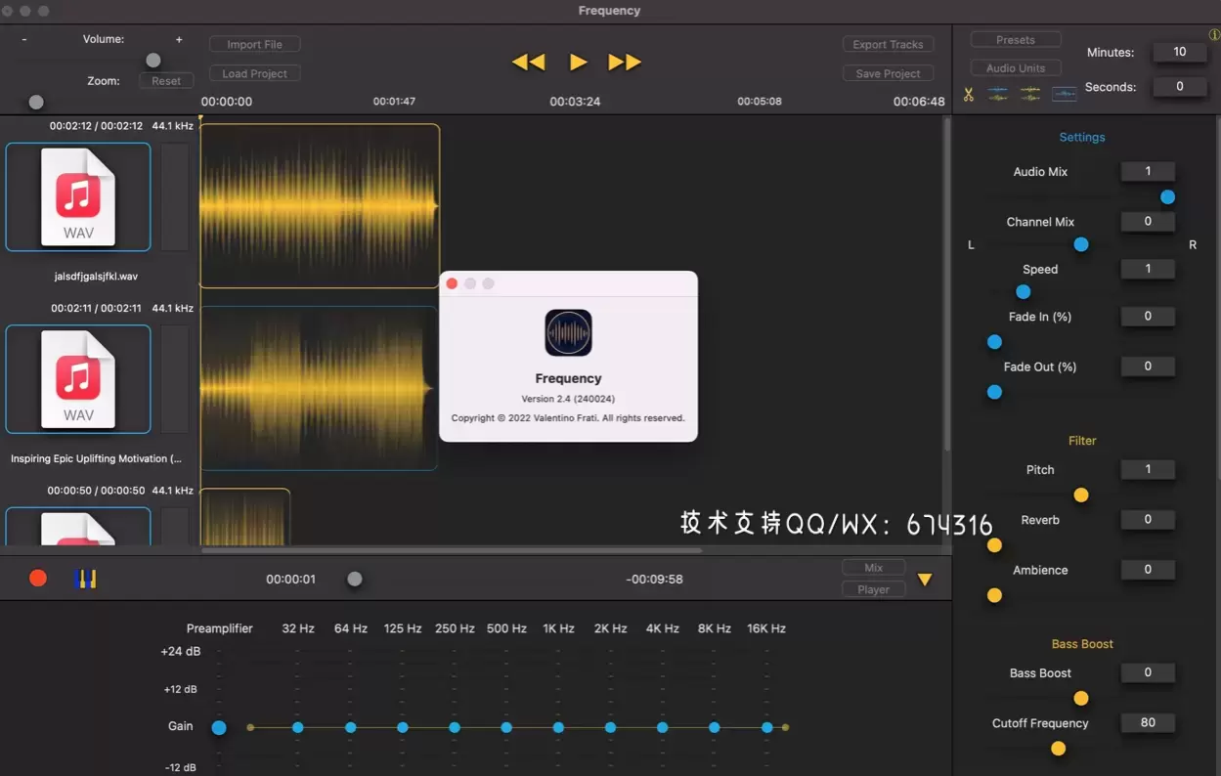Image resolution: width=1221 pixels, height=776 pixels.
Task: Export all tracks
Action: pos(888,43)
